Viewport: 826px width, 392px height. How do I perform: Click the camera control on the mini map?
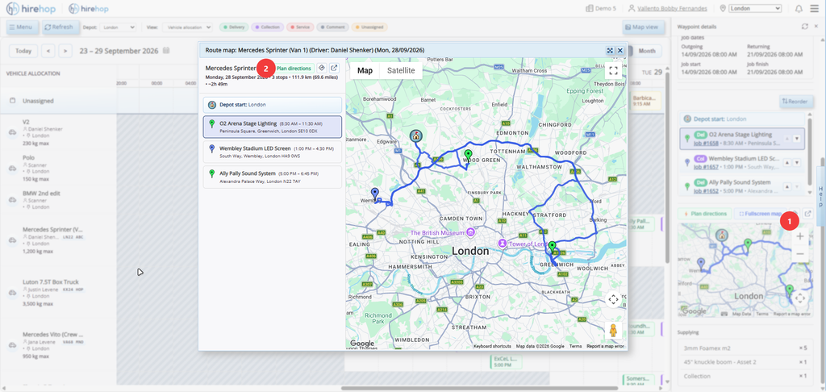[x=799, y=298]
